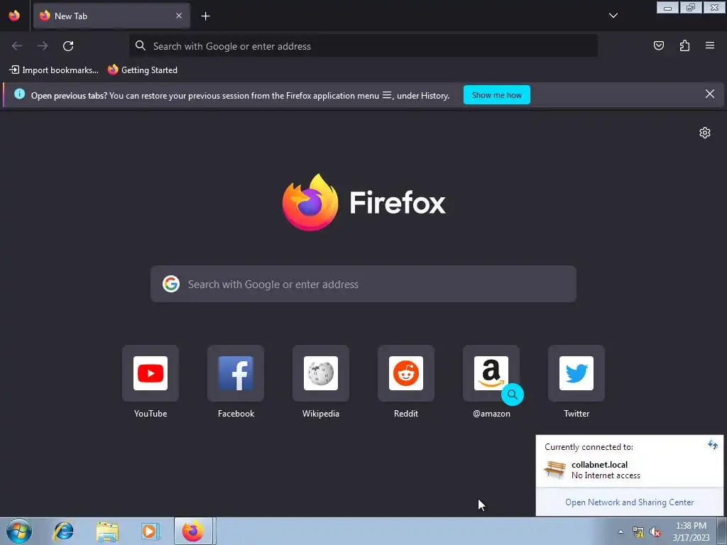
Task: Show hidden tray icons arrow
Action: pyautogui.click(x=621, y=532)
